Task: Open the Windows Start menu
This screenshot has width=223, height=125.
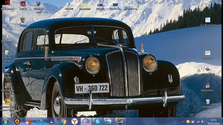Action: point(6,122)
